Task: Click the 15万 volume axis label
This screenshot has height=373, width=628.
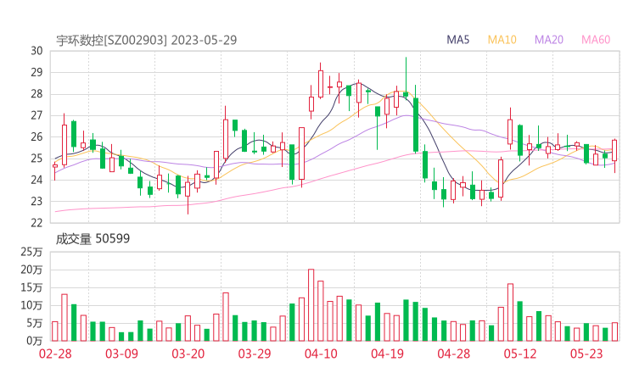Action: point(31,287)
